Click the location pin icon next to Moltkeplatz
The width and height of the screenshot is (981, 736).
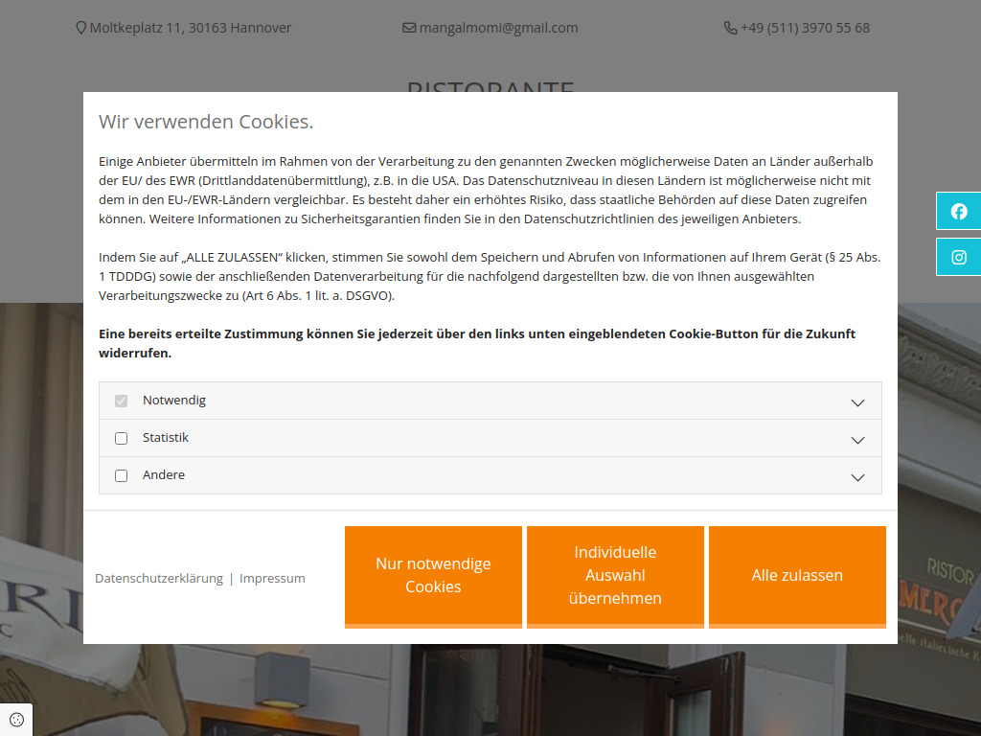pyautogui.click(x=80, y=27)
